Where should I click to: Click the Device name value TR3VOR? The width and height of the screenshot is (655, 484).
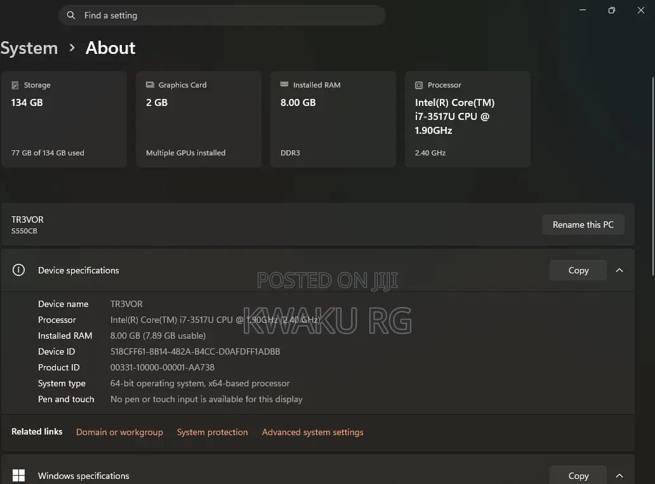point(126,304)
